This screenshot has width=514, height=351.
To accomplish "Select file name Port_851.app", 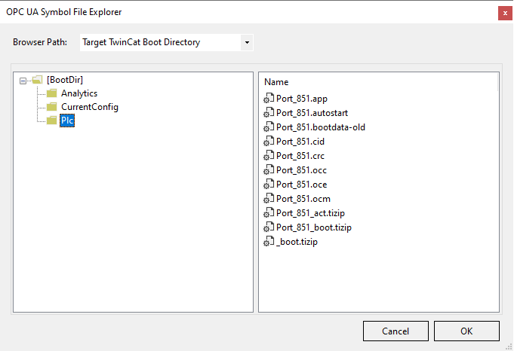I will click(x=302, y=99).
